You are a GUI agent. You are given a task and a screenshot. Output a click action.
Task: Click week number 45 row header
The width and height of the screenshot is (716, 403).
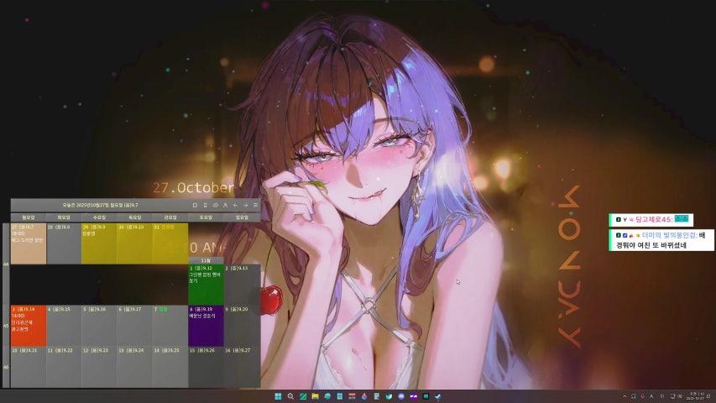click(x=6, y=326)
